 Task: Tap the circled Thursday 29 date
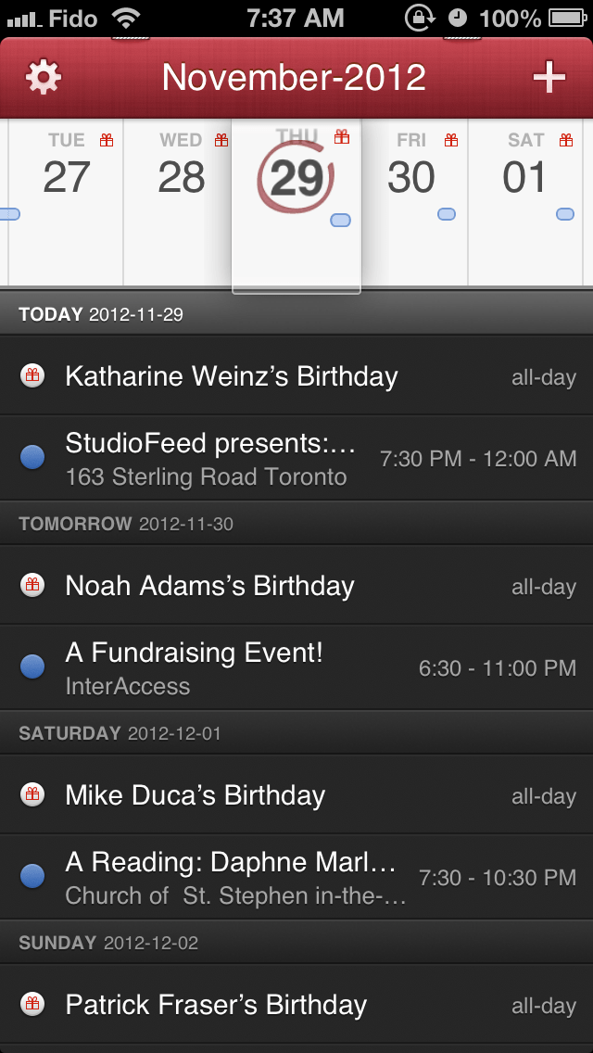(x=296, y=178)
